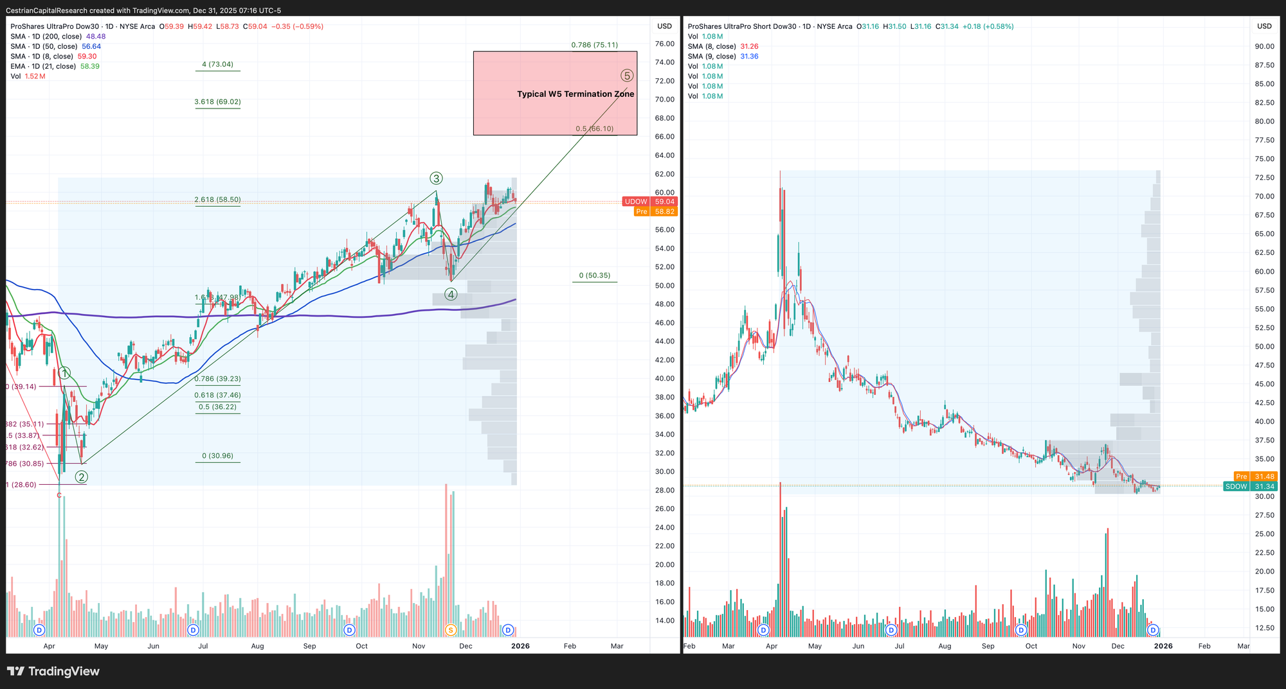This screenshot has height=689, width=1286.
Task: Select the circled wave 1 label
Action: pyautogui.click(x=64, y=373)
